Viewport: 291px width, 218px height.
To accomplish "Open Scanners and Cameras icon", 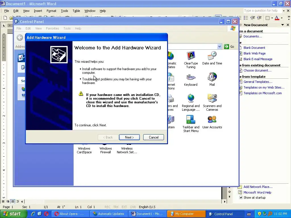I will click(212, 102).
